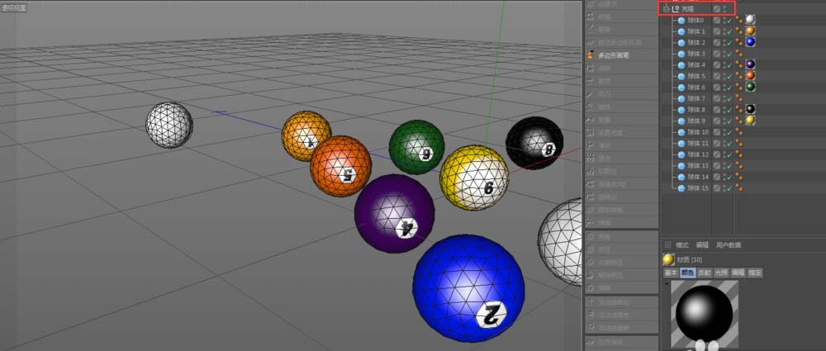Click the orange phong tag on 球体 14
The image size is (826, 351).
[739, 177]
